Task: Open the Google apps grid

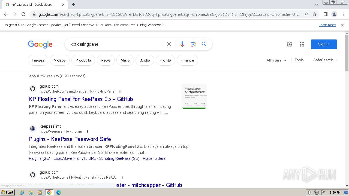Action: [302, 44]
